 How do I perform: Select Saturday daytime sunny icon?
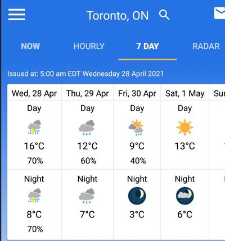pyautogui.click(x=184, y=128)
